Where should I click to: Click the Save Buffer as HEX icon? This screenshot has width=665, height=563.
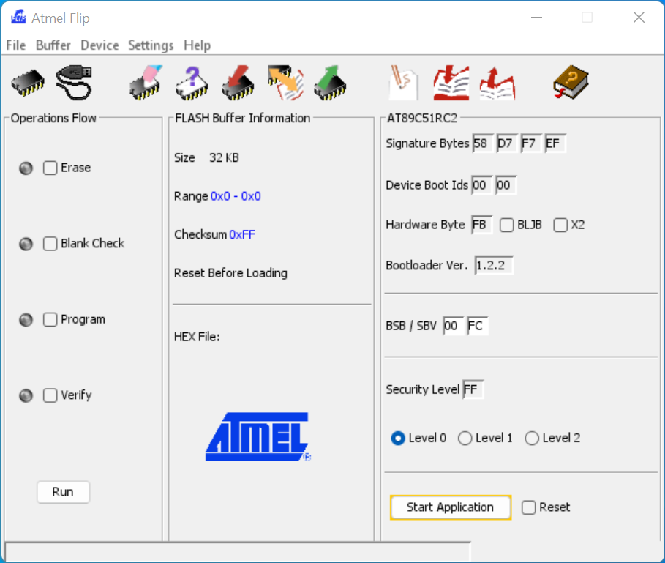(x=497, y=82)
